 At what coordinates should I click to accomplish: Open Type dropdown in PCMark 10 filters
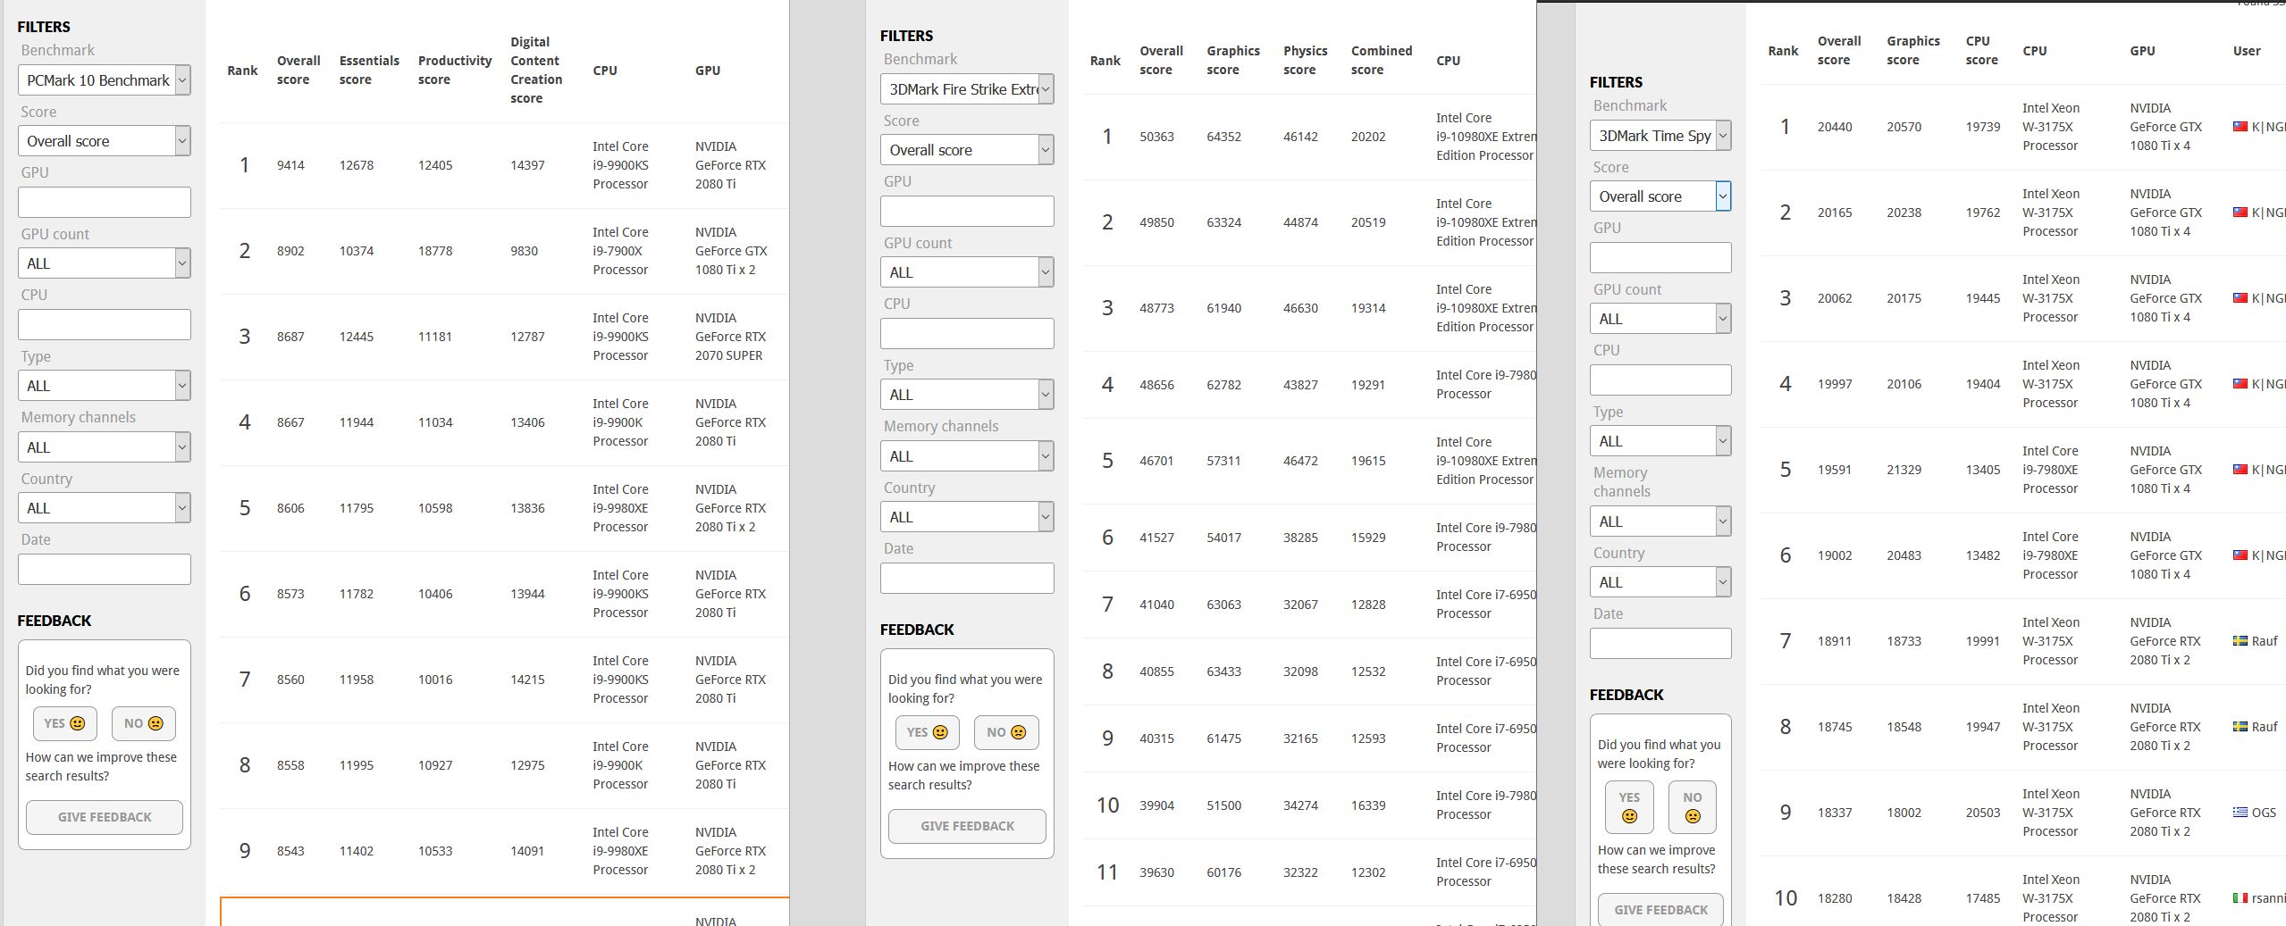coord(105,386)
